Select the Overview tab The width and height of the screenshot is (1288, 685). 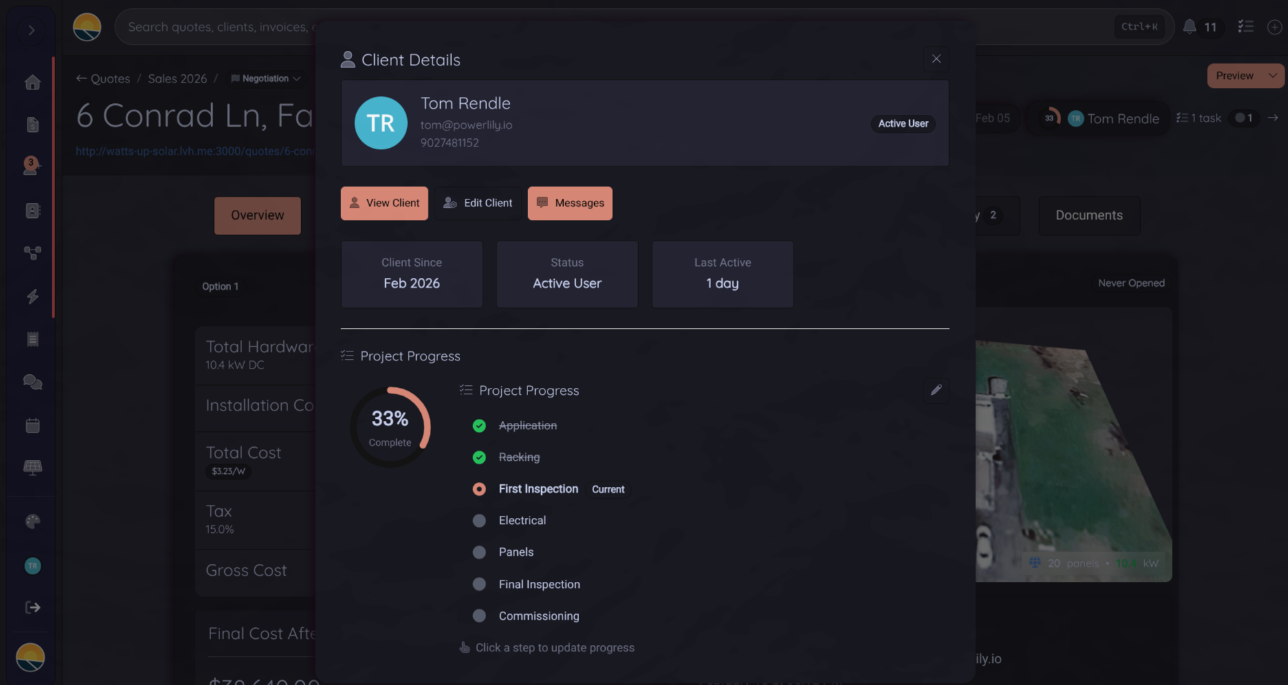point(257,215)
